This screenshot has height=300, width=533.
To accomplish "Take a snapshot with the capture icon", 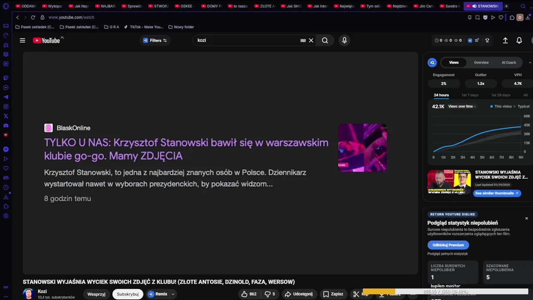I will coord(478,17).
